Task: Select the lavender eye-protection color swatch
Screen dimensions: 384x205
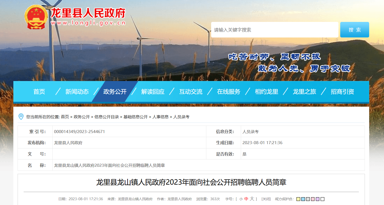Action: point(318,199)
